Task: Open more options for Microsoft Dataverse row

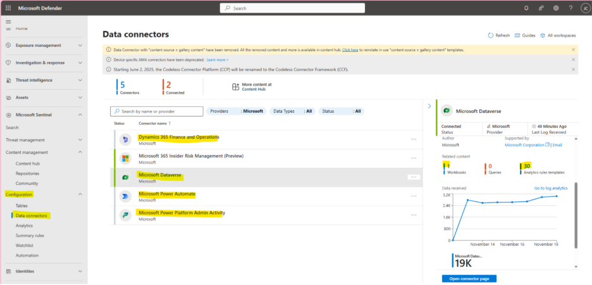Action: pyautogui.click(x=414, y=177)
